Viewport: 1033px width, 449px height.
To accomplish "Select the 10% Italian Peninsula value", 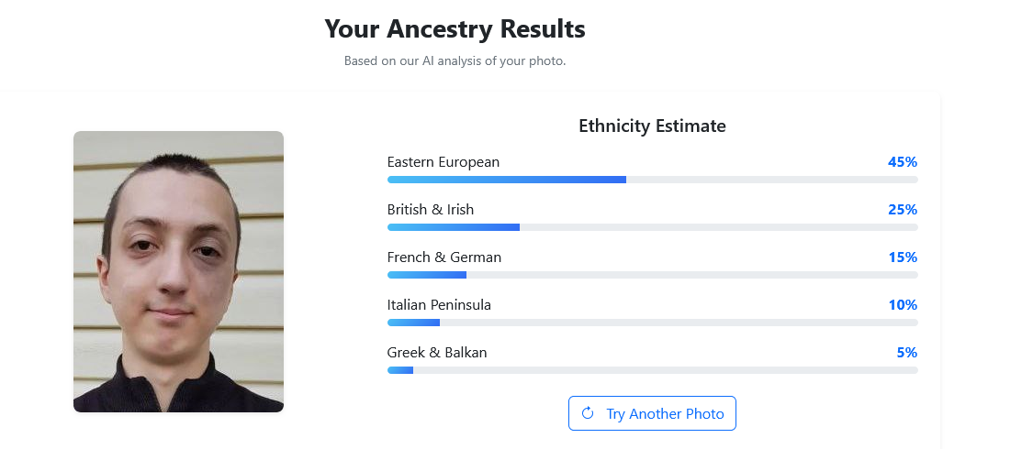I will pyautogui.click(x=902, y=305).
